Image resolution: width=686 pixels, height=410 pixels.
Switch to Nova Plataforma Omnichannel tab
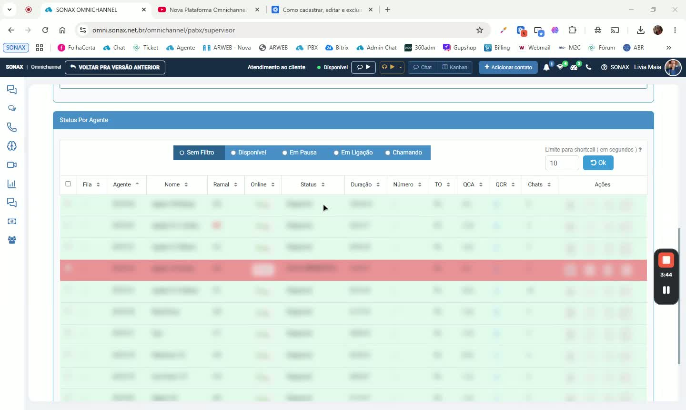point(209,10)
